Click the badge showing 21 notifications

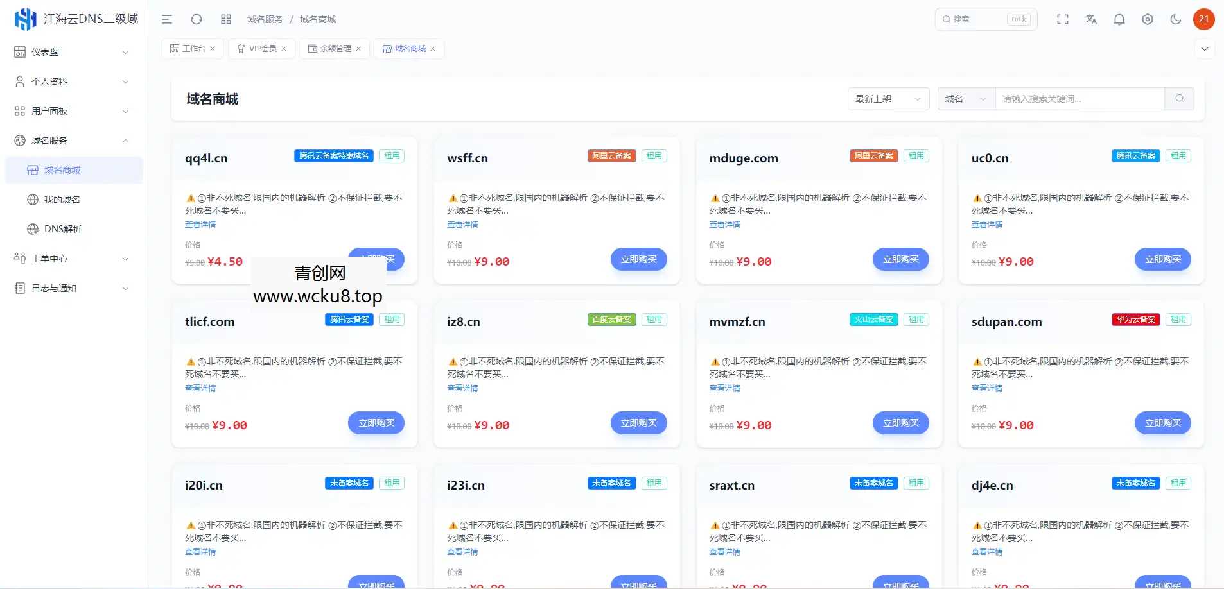[x=1205, y=19]
